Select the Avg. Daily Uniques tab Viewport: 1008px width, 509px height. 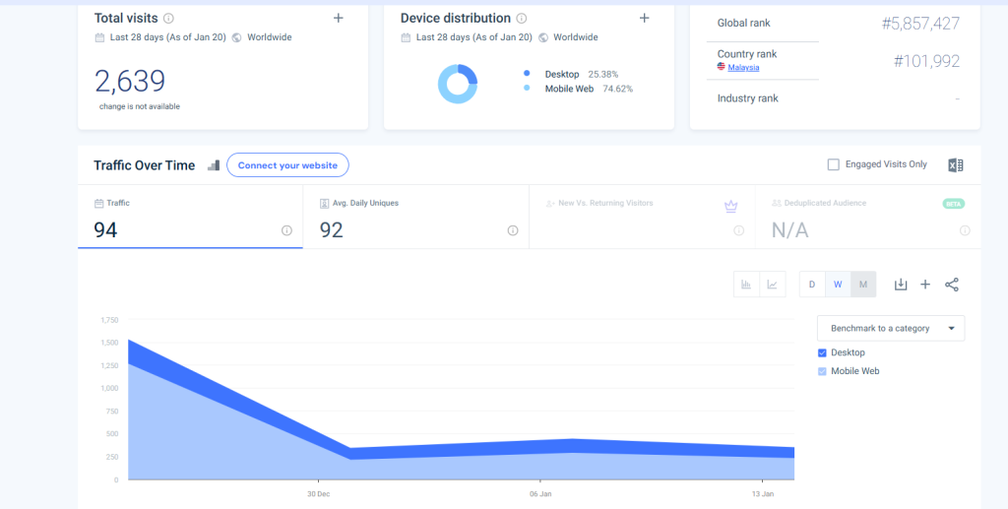(415, 219)
